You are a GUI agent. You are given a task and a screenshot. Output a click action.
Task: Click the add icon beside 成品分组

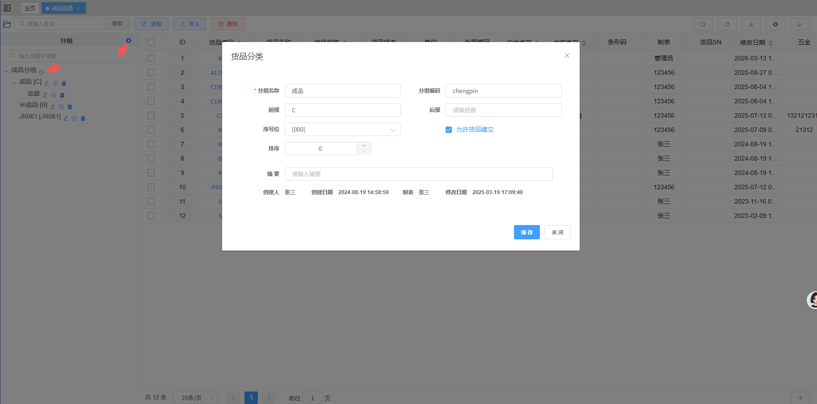[42, 72]
